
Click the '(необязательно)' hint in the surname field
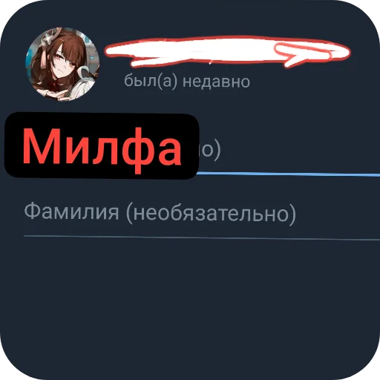211,214
